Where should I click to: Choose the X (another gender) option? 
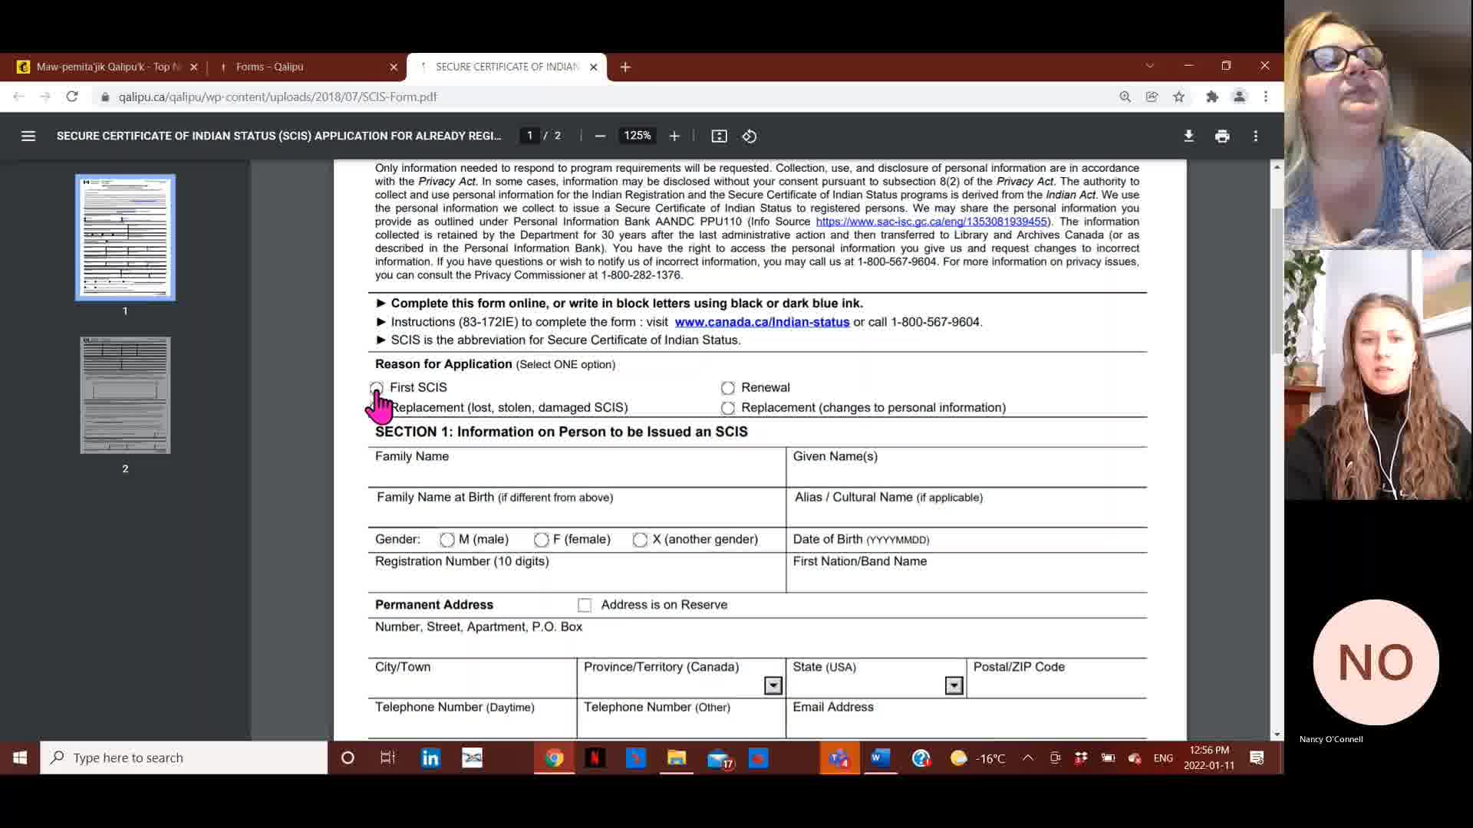click(640, 540)
